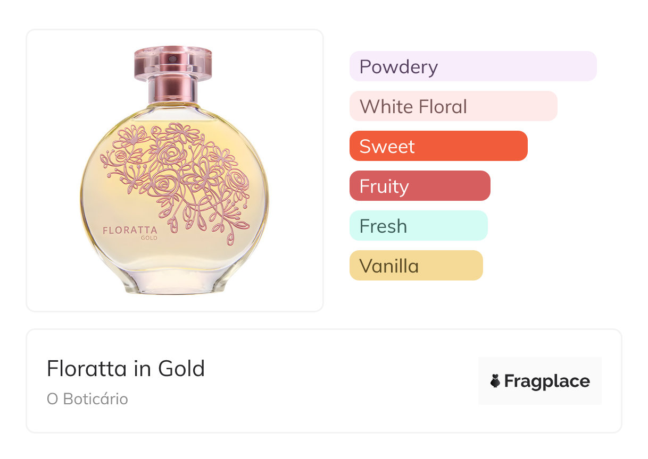Open the Floratta in Gold title
Image resolution: width=648 pixels, height=459 pixels.
point(126,369)
